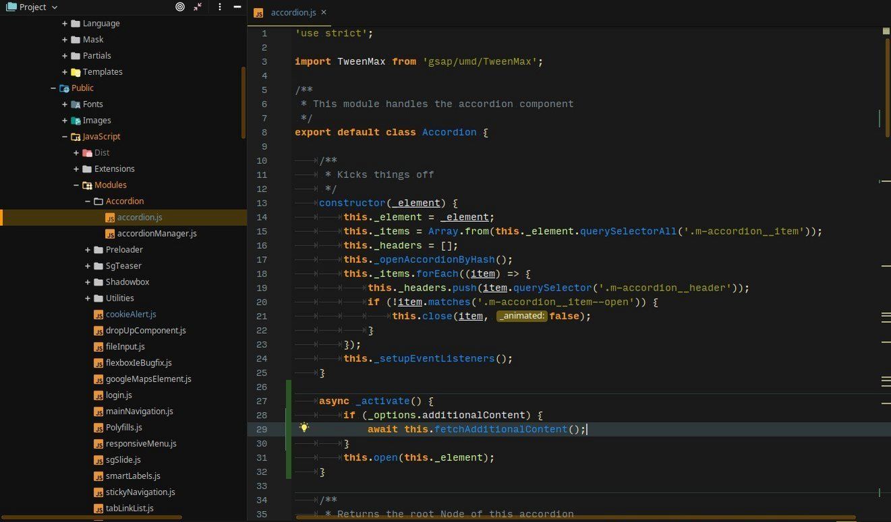Collapse the JavaScript folder
Viewport: 891px width, 522px height.
[64, 136]
